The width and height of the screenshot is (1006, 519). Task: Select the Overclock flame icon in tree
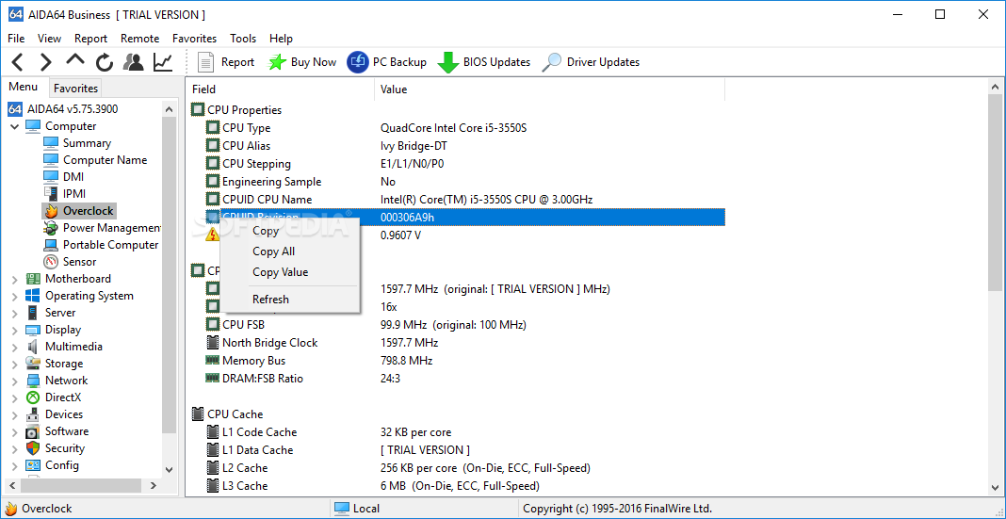pos(51,210)
